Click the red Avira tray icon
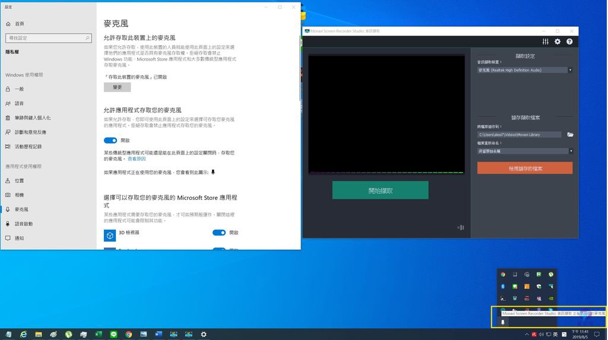608x340 pixels. (534, 334)
